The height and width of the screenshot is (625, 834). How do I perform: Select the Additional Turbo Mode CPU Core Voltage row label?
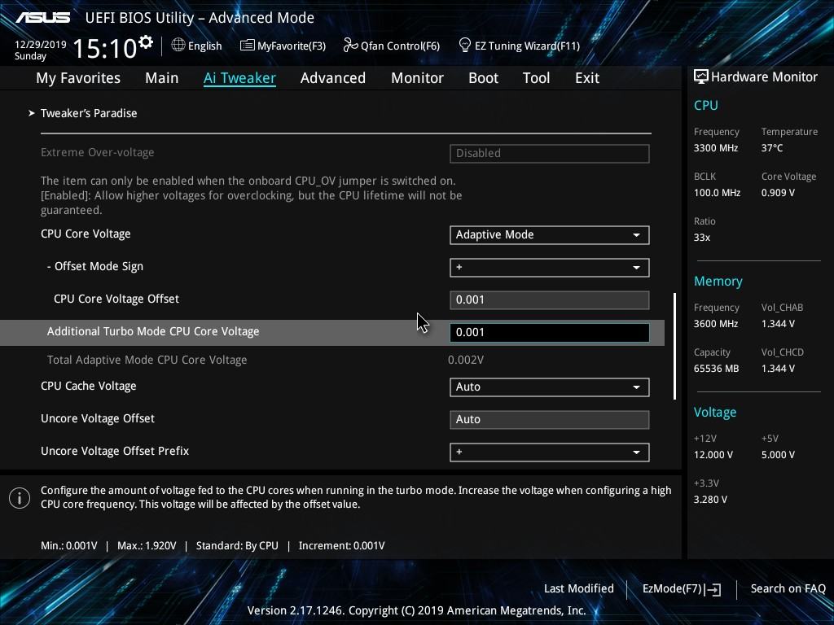153,332
